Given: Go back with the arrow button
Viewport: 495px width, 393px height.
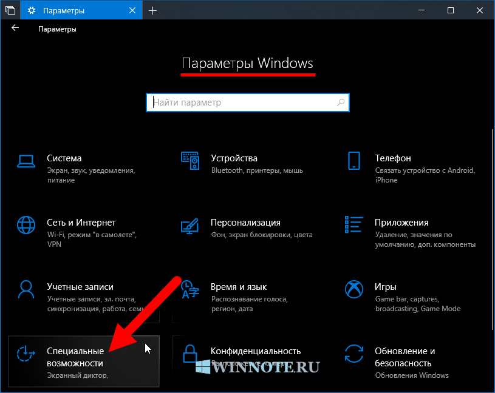Looking at the screenshot, I should pos(15,28).
